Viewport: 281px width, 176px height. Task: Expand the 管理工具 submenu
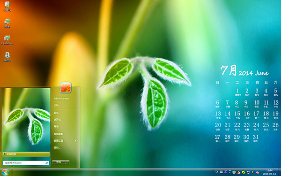coord(65,141)
